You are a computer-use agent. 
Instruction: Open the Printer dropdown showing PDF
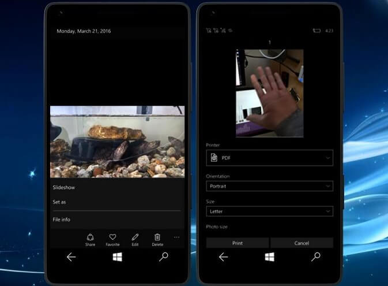click(269, 158)
